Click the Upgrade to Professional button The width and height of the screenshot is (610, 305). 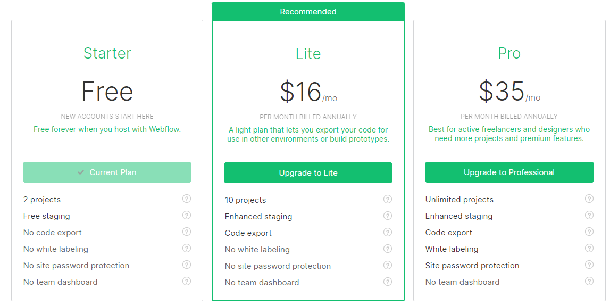tap(509, 172)
